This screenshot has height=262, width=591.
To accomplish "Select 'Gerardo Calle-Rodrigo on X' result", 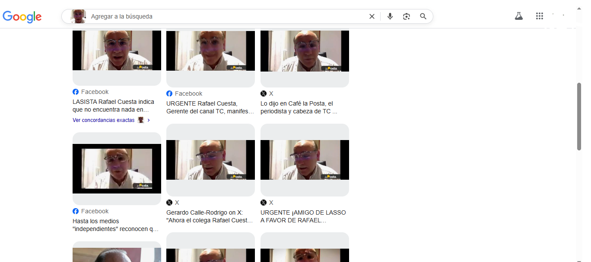I will [x=210, y=216].
